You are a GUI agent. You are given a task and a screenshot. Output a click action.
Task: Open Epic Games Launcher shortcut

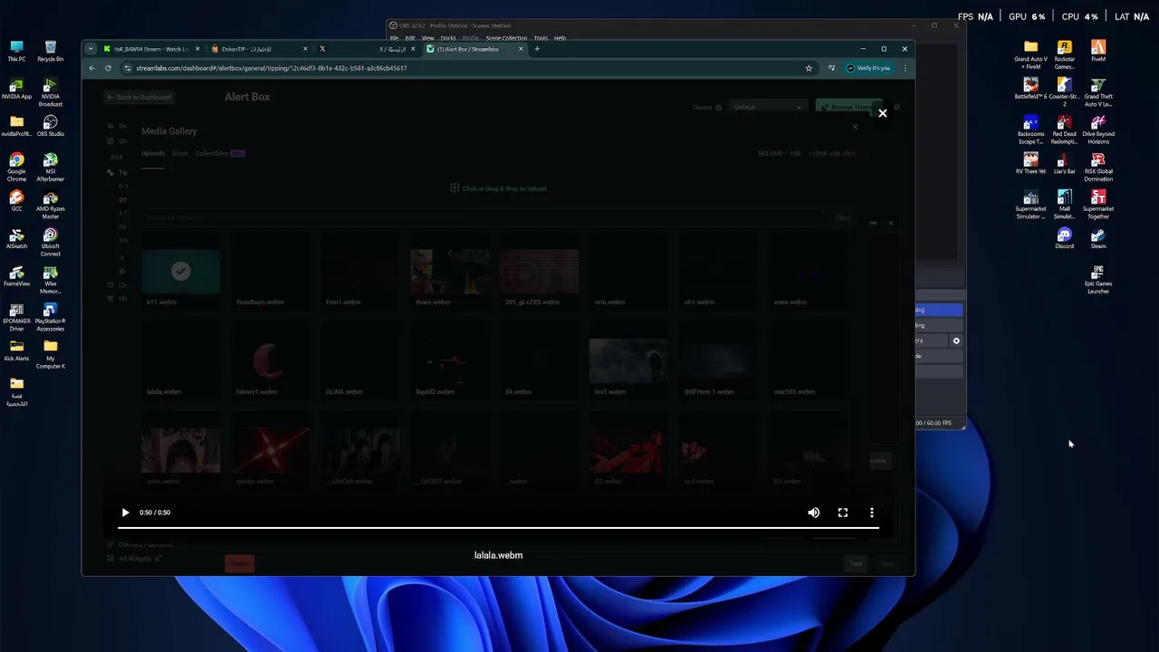point(1098,279)
